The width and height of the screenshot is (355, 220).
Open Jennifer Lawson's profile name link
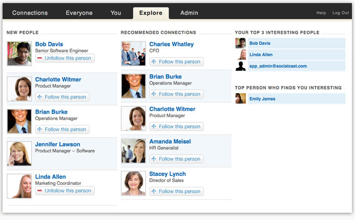[x=57, y=144]
